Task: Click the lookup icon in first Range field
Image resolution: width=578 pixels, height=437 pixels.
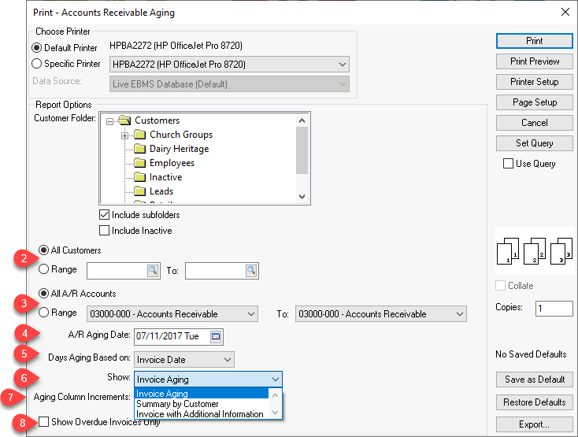Action: tap(152, 271)
